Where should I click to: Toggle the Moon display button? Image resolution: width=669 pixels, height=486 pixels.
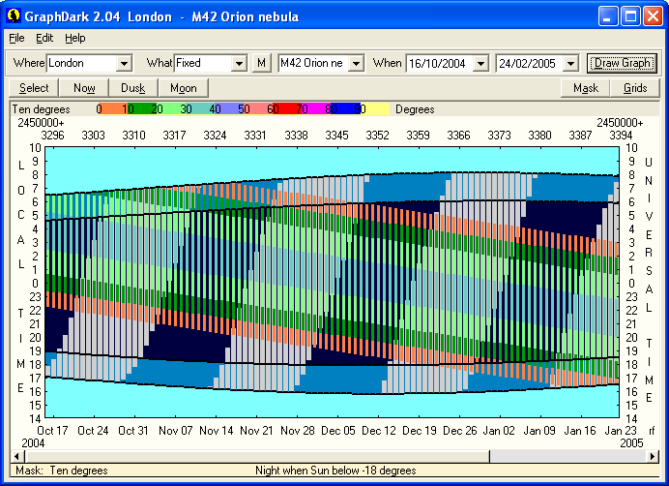183,88
